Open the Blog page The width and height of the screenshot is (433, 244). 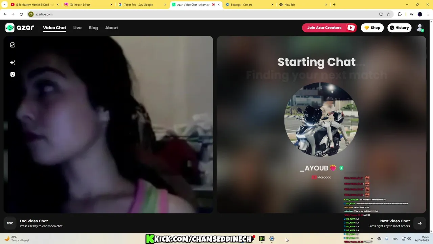93,28
